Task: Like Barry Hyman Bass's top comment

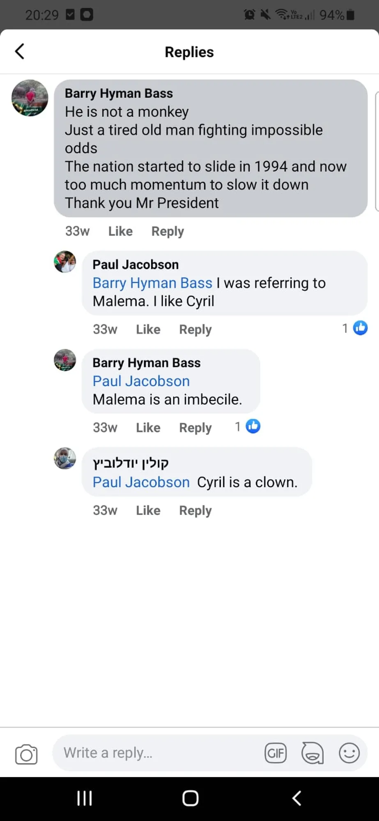Action: point(120,231)
